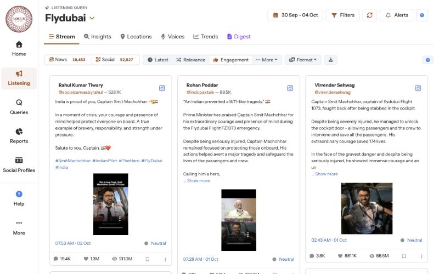Click the Locus logo at top left
Screen dimensions: 439x274
[x=19, y=19]
